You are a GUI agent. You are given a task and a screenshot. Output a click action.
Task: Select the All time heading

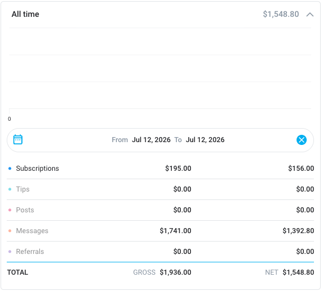pyautogui.click(x=25, y=14)
